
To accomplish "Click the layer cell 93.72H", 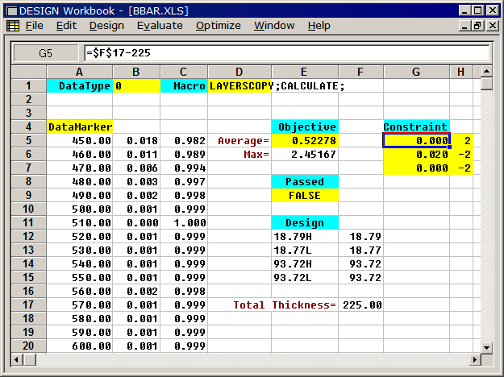I will click(x=305, y=264).
